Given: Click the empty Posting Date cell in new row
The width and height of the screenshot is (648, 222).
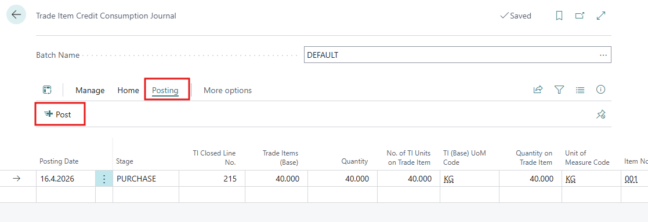Looking at the screenshot, I should (x=66, y=194).
